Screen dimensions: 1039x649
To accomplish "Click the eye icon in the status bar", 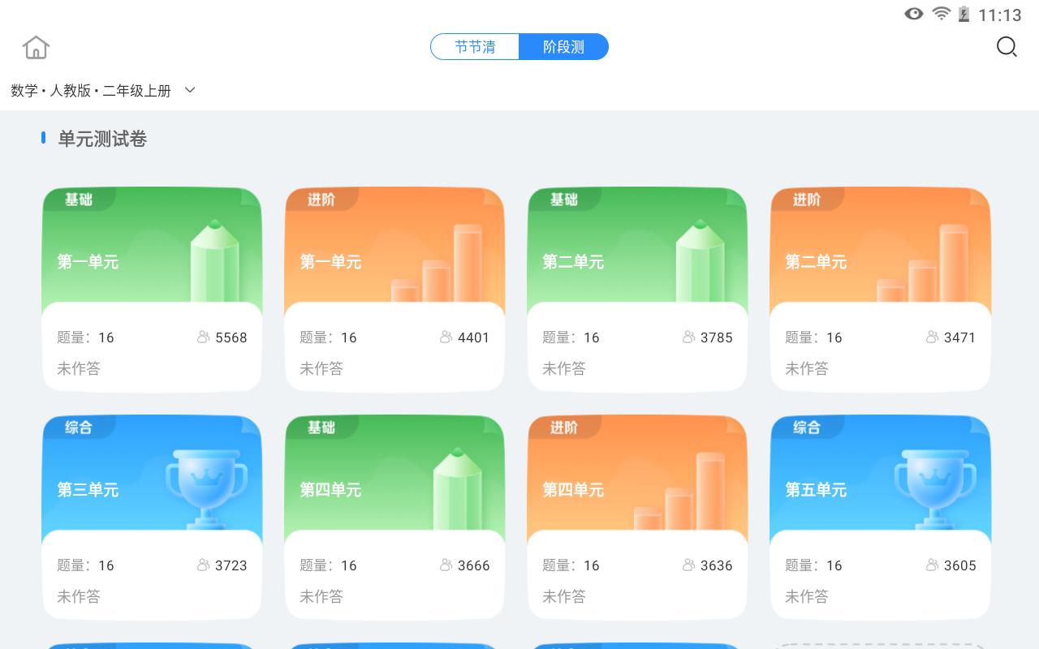I will point(914,14).
